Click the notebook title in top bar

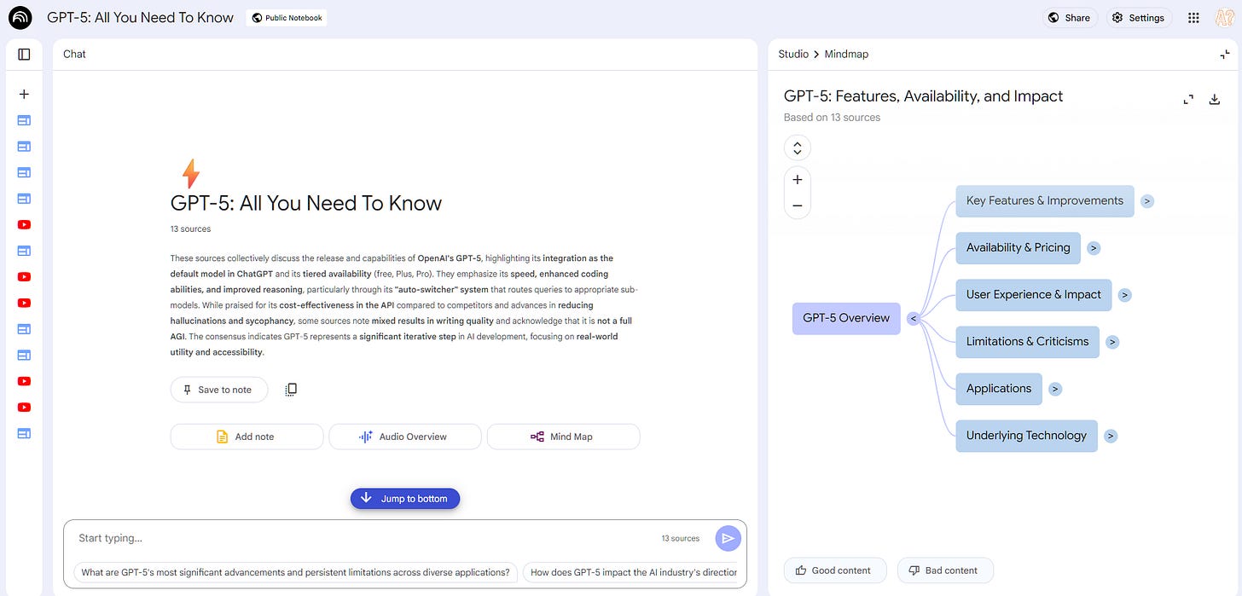(140, 17)
